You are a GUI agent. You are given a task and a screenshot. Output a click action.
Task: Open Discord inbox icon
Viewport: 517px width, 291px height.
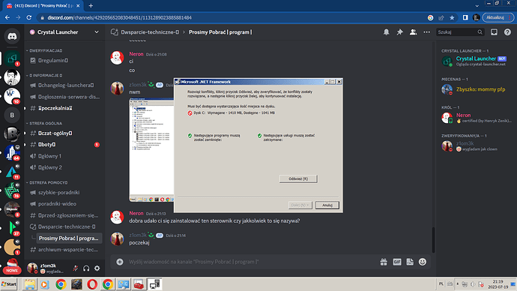494,32
